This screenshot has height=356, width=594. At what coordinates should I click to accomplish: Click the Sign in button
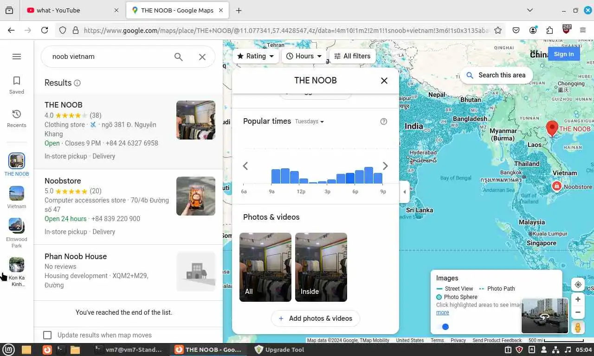click(x=564, y=54)
